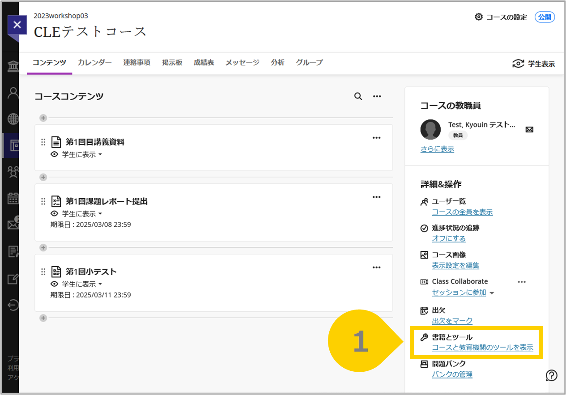
Task: Click 出欠をマーク link
Action: pos(452,321)
